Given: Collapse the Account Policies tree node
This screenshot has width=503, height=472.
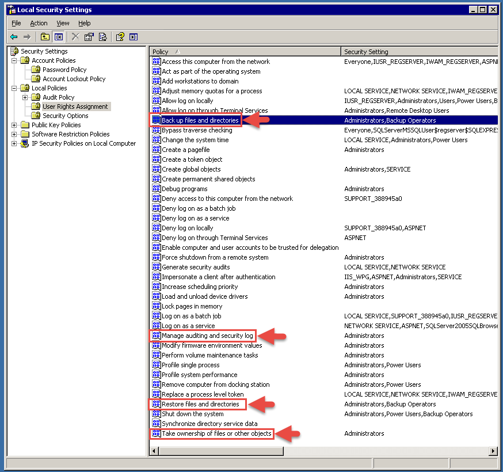Looking at the screenshot, I should click(x=16, y=60).
